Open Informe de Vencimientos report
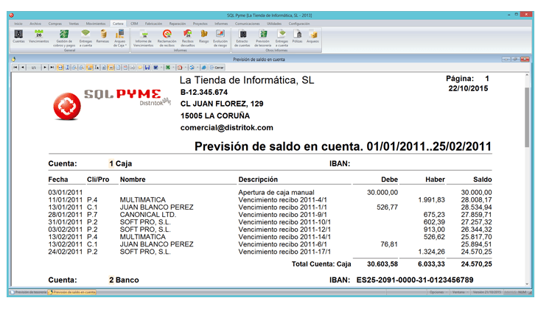 (144, 36)
